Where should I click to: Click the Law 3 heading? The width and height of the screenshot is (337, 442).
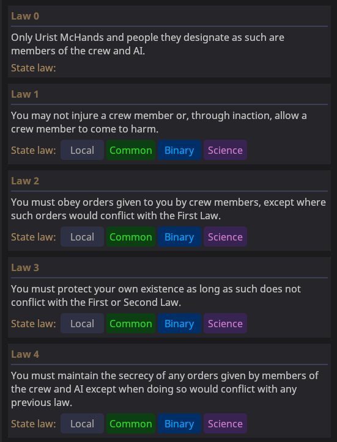point(25,267)
